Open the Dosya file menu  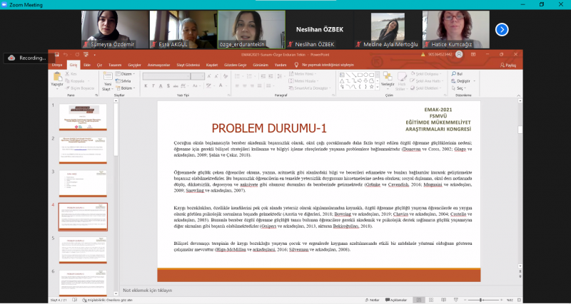pyautogui.click(x=56, y=64)
